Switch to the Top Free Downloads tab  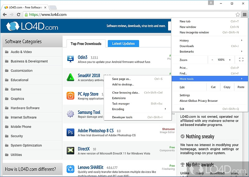tap(86, 44)
